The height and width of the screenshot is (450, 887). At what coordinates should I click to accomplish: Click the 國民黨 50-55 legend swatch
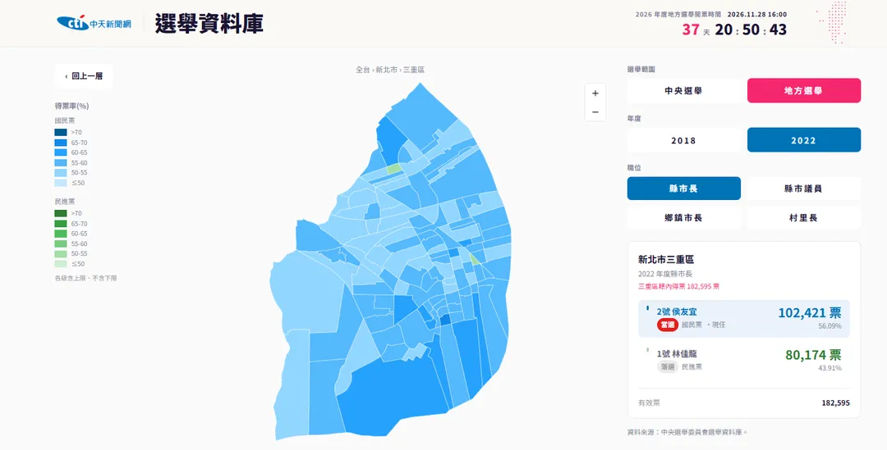tap(61, 173)
